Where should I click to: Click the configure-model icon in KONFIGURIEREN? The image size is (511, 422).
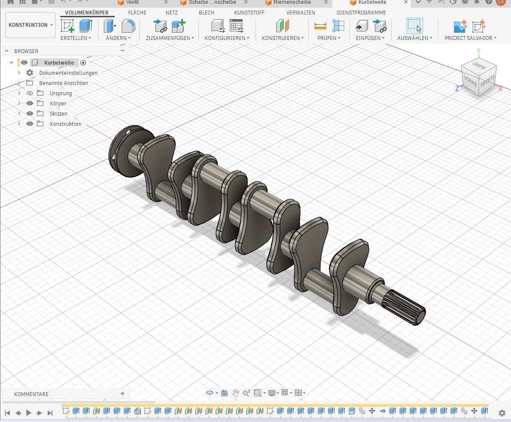tap(218, 26)
